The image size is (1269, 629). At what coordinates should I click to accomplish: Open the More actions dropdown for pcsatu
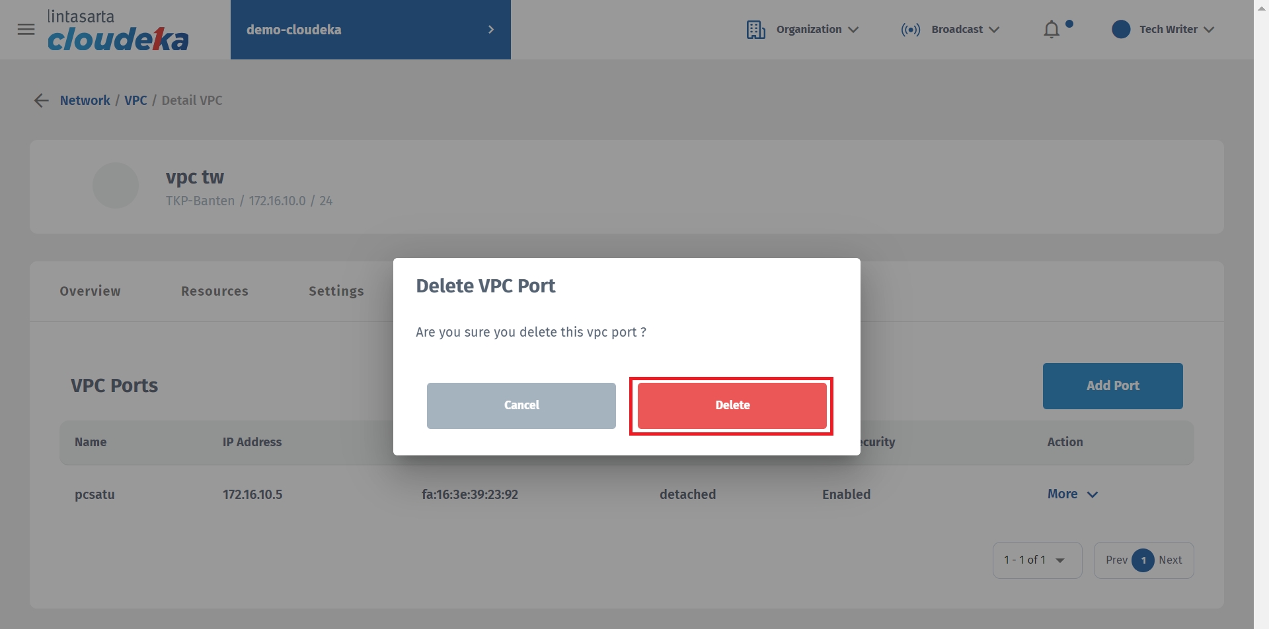pyautogui.click(x=1072, y=494)
